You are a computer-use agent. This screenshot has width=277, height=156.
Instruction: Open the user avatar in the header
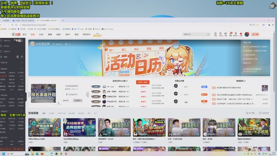[x=247, y=34]
